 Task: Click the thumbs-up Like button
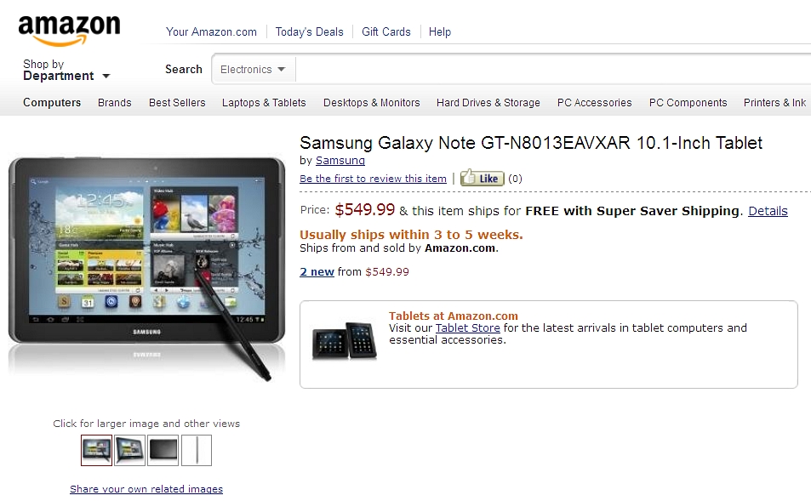click(x=482, y=179)
